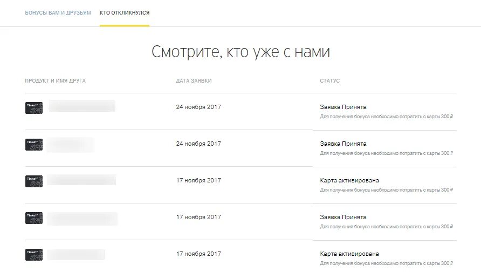Select the «Кто откликнулся» tab
Screen dimensions: 481x272
pos(125,12)
